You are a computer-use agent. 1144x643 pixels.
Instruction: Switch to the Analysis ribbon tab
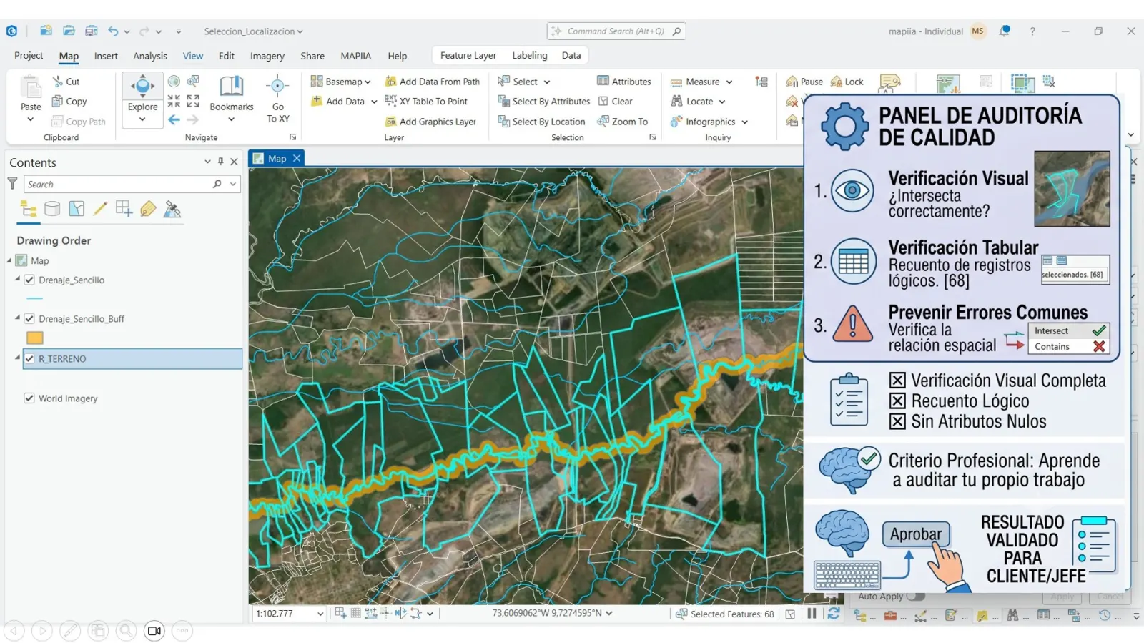(150, 56)
